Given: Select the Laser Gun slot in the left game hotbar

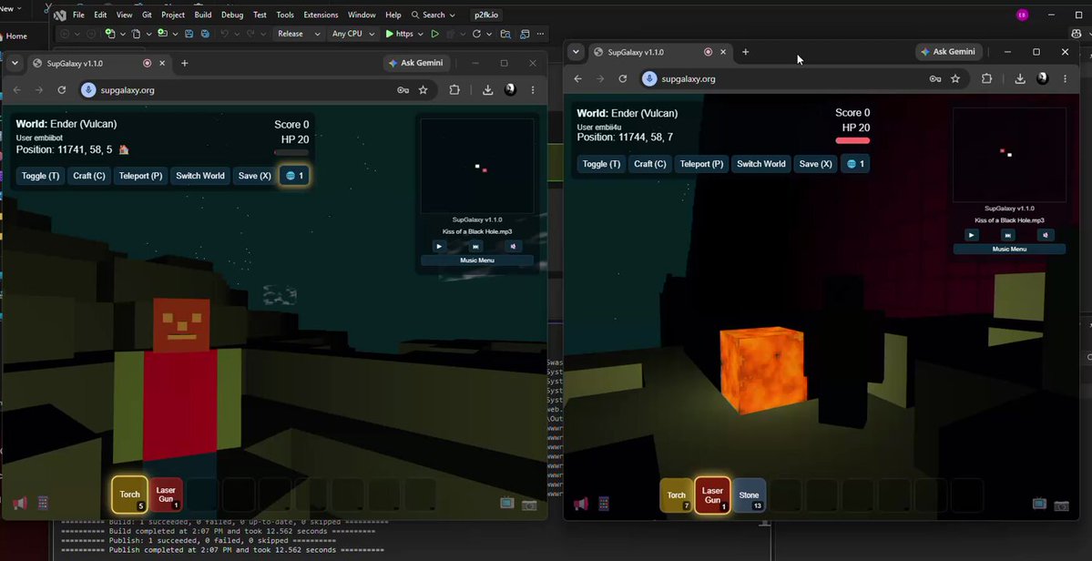Looking at the screenshot, I should point(166,495).
